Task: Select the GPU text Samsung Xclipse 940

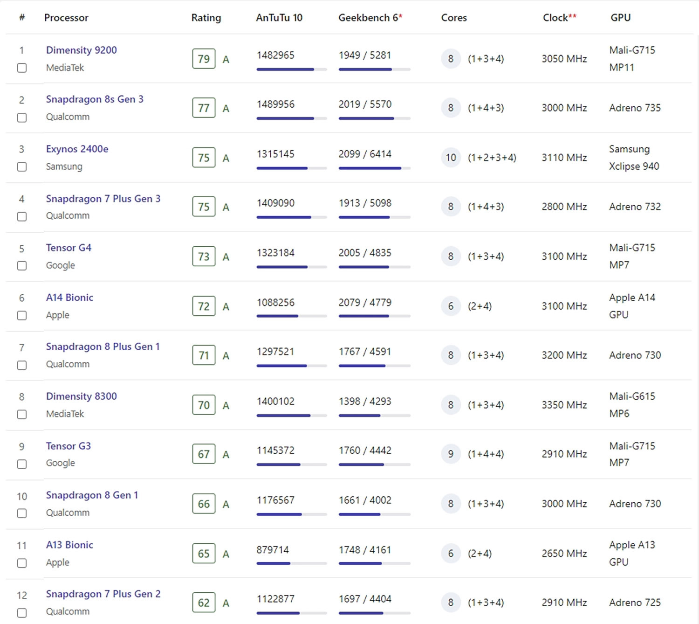Action: point(634,158)
